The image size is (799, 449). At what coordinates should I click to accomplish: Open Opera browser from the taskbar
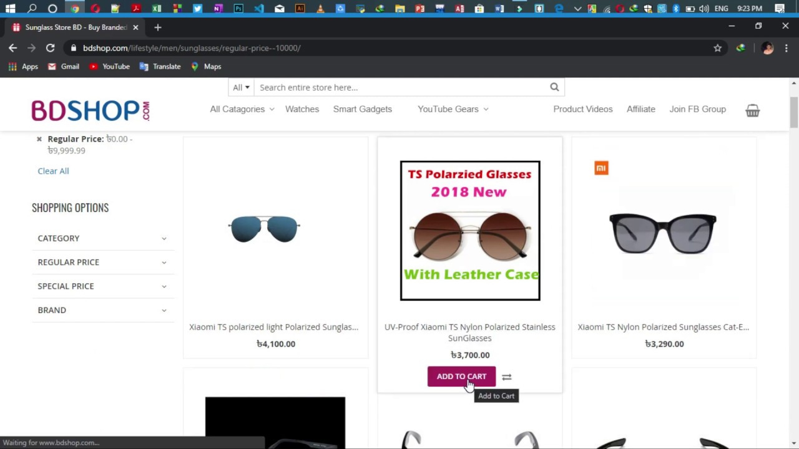click(x=95, y=9)
